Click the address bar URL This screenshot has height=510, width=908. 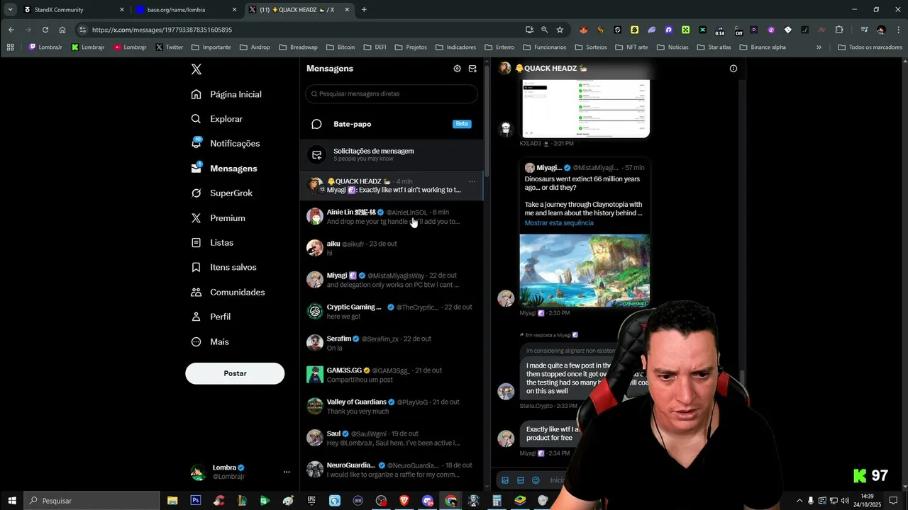162,30
